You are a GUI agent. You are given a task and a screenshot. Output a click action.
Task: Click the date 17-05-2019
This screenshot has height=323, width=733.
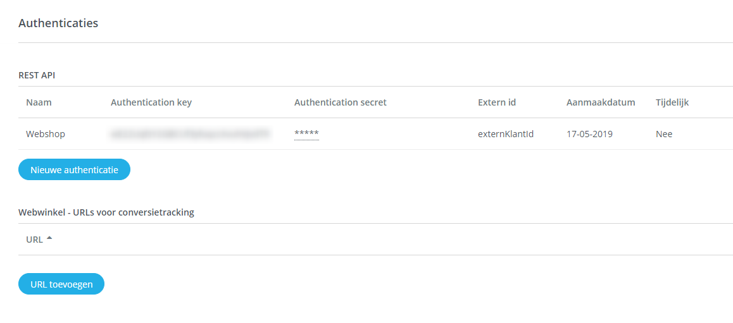[589, 134]
